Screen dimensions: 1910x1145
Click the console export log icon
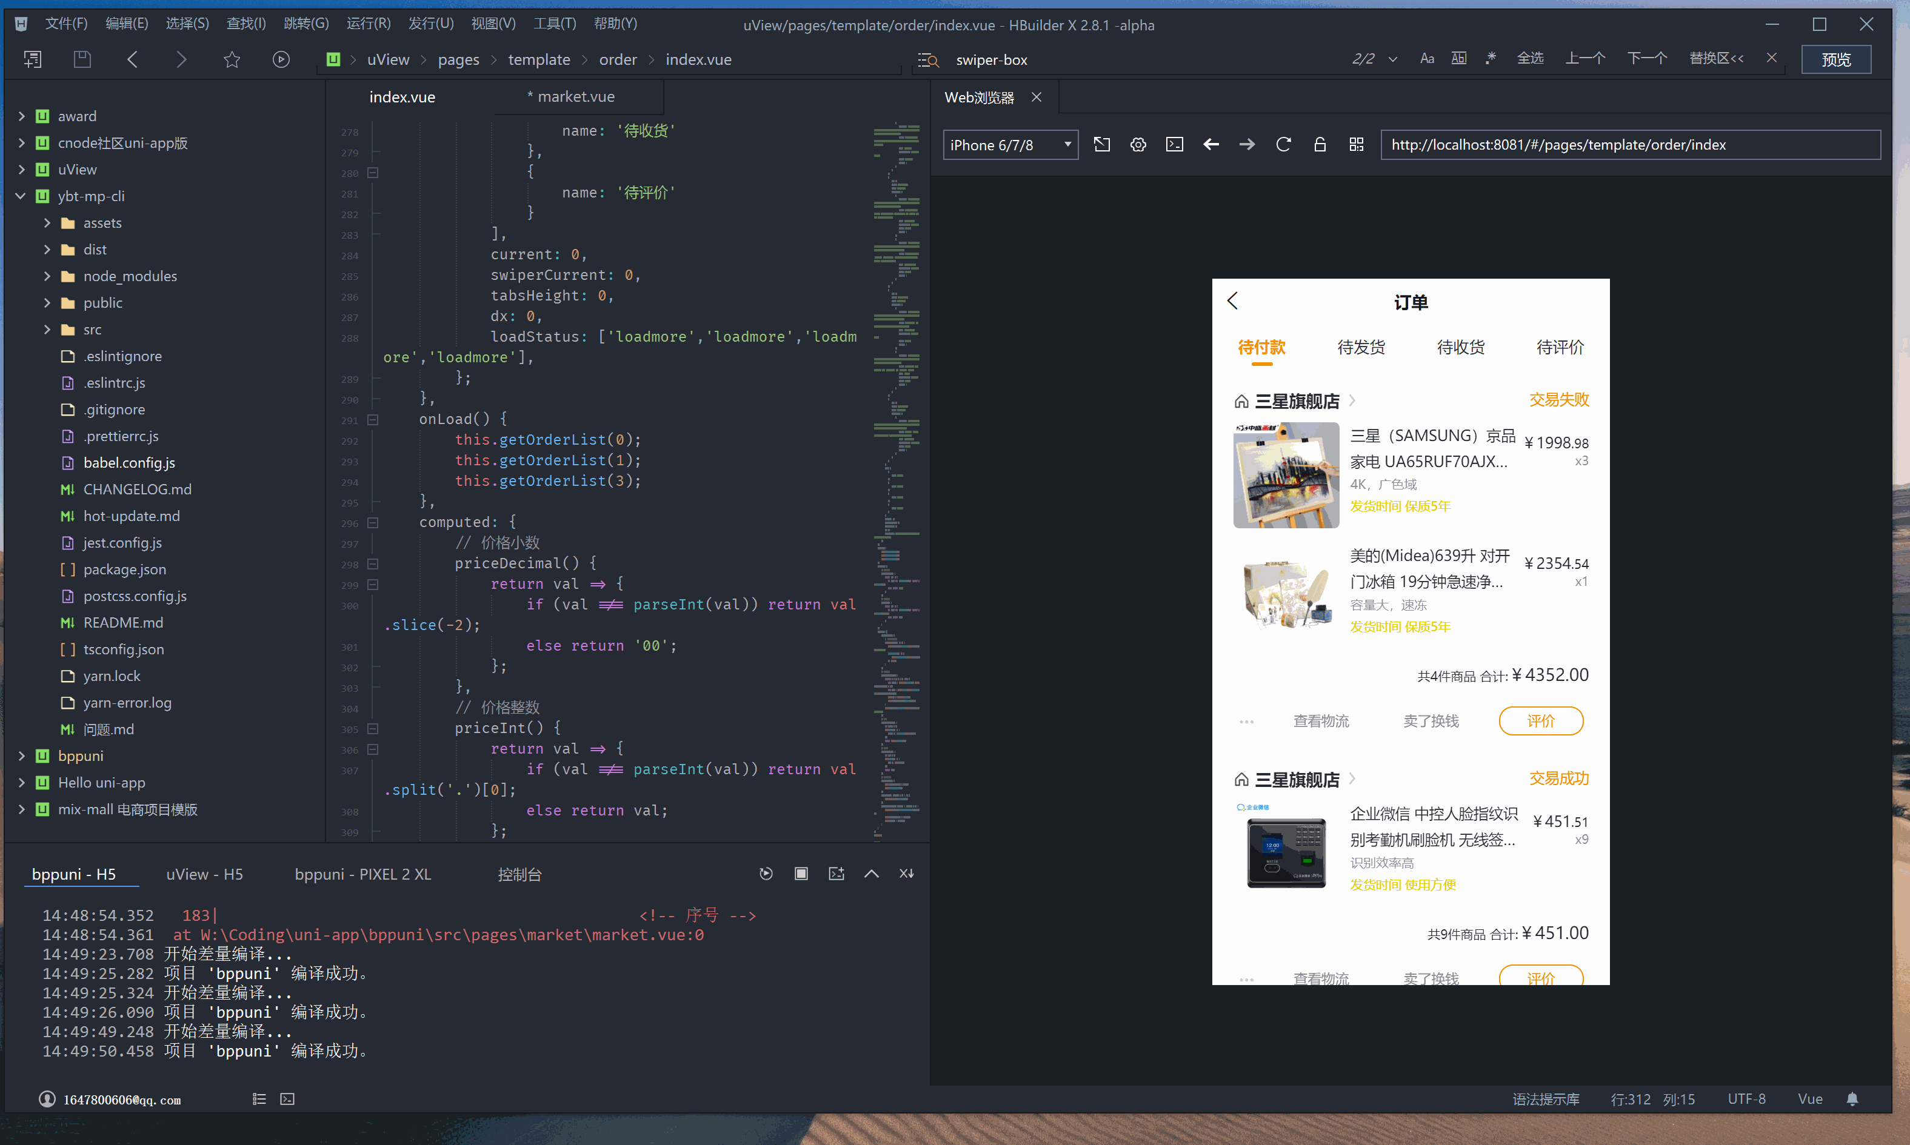tap(836, 874)
